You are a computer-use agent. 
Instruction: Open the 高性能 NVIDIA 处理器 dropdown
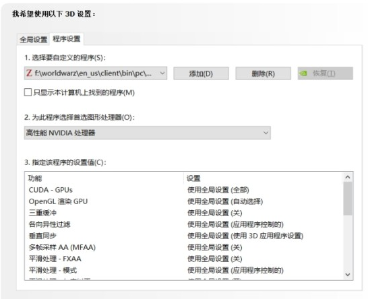pos(148,133)
